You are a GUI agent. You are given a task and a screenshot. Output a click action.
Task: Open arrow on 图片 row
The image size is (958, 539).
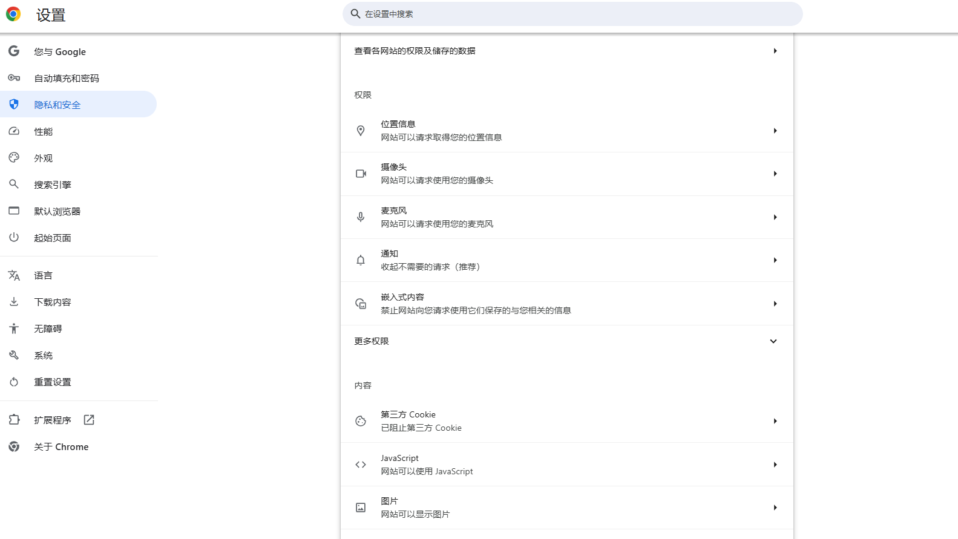point(775,508)
